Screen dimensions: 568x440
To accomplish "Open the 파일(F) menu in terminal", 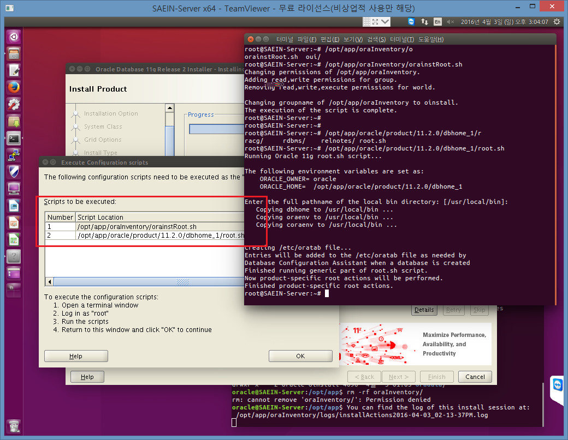I will pos(306,39).
